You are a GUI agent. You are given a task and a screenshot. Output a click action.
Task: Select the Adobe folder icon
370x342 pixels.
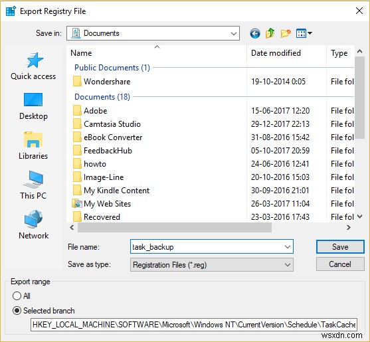(77, 110)
